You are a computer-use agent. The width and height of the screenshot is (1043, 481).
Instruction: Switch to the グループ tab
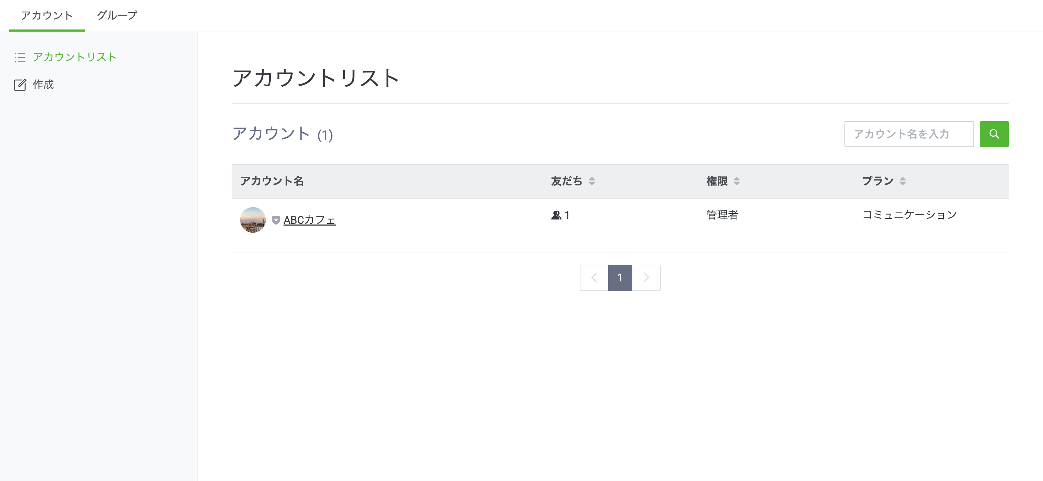coord(117,15)
